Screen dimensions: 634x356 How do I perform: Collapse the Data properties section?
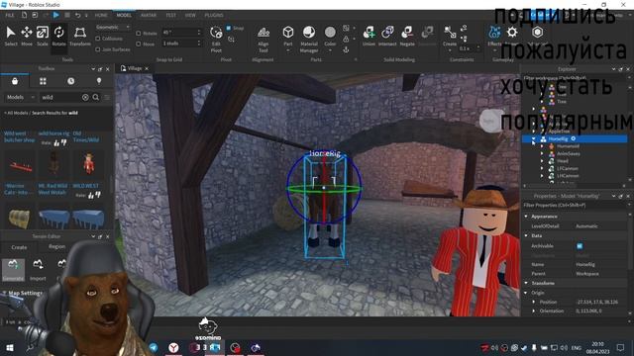click(526, 235)
